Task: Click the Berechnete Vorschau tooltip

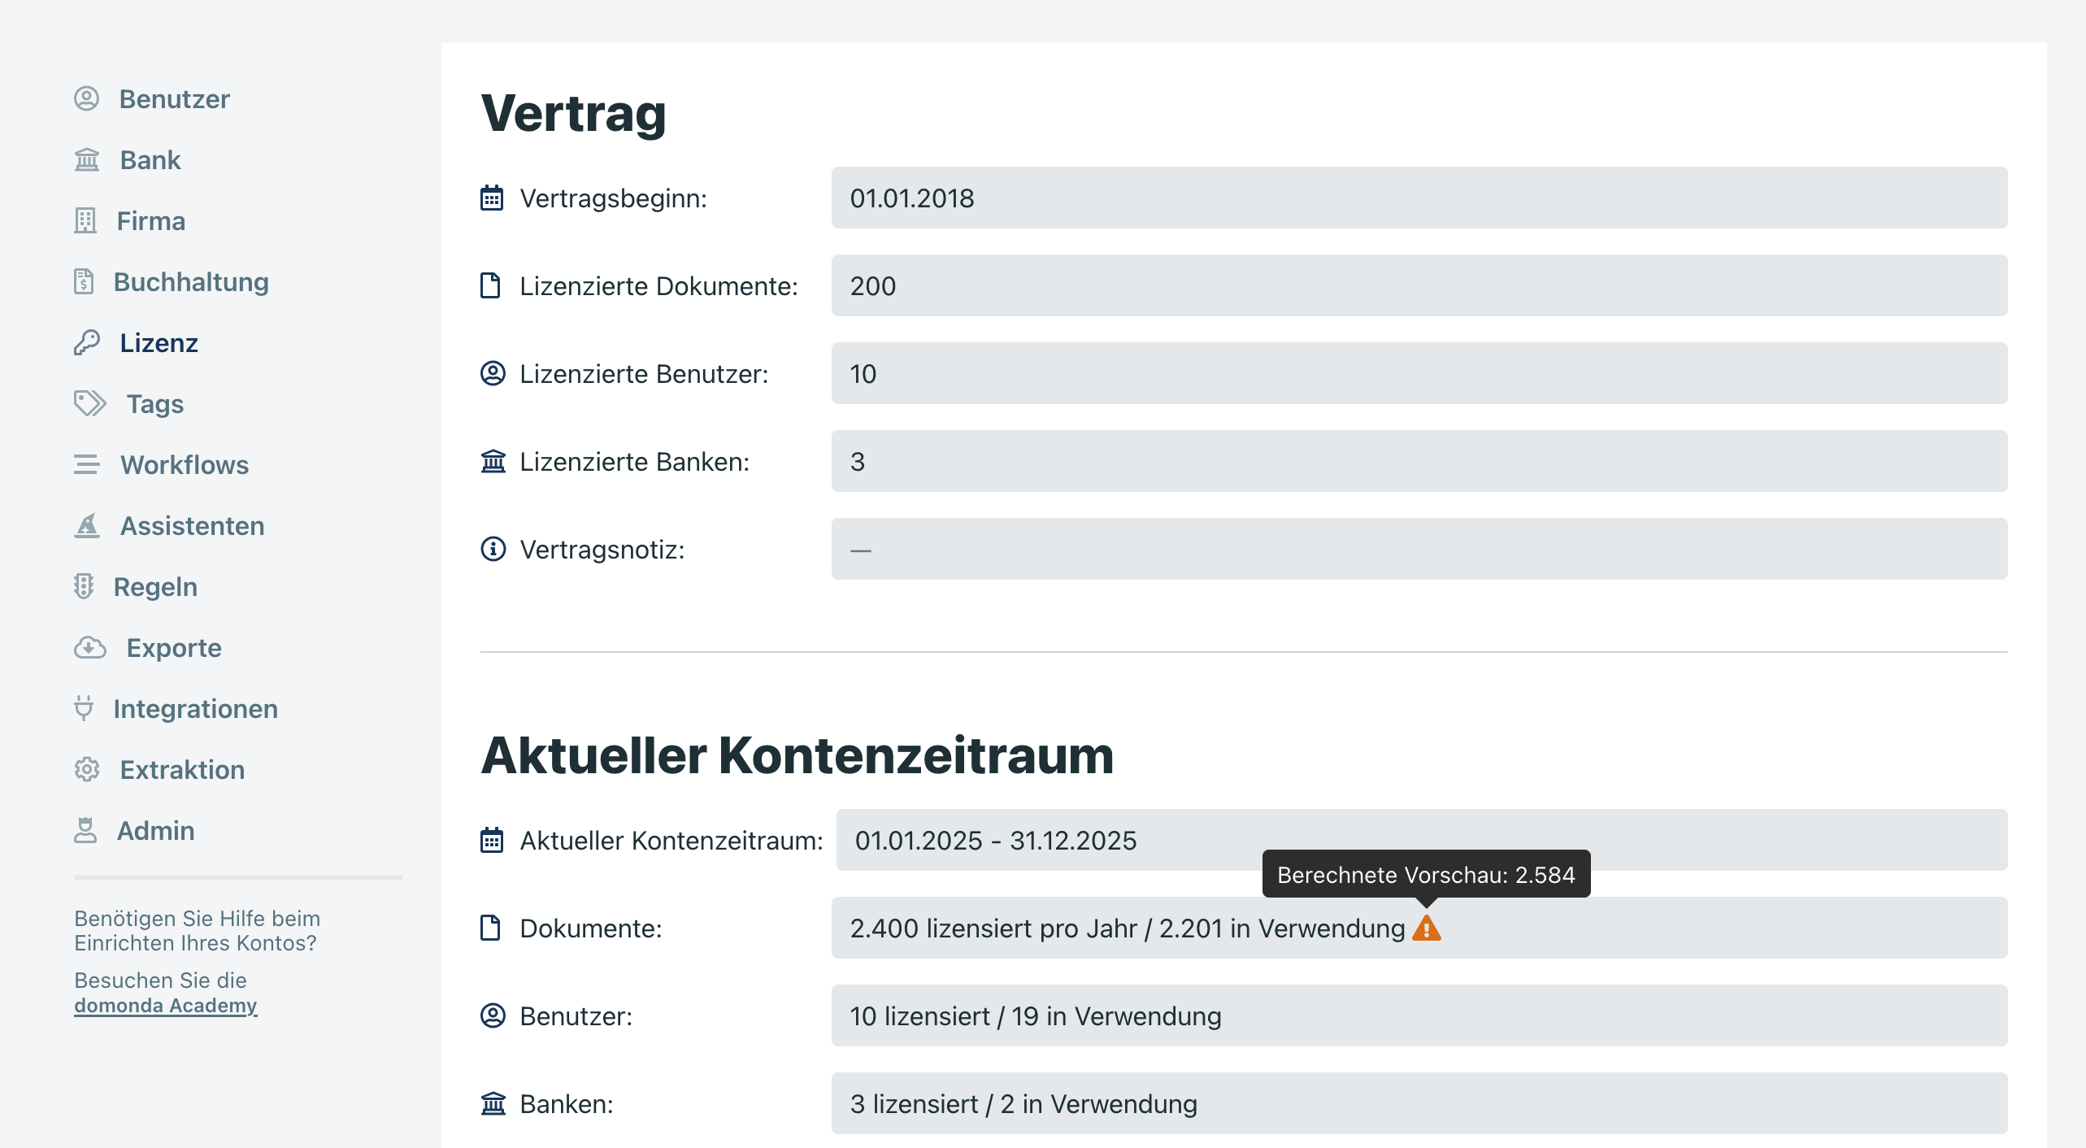Action: tap(1425, 874)
